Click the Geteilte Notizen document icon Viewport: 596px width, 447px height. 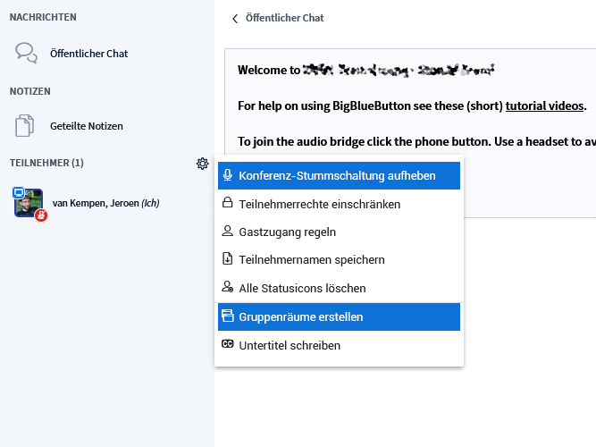click(x=26, y=126)
